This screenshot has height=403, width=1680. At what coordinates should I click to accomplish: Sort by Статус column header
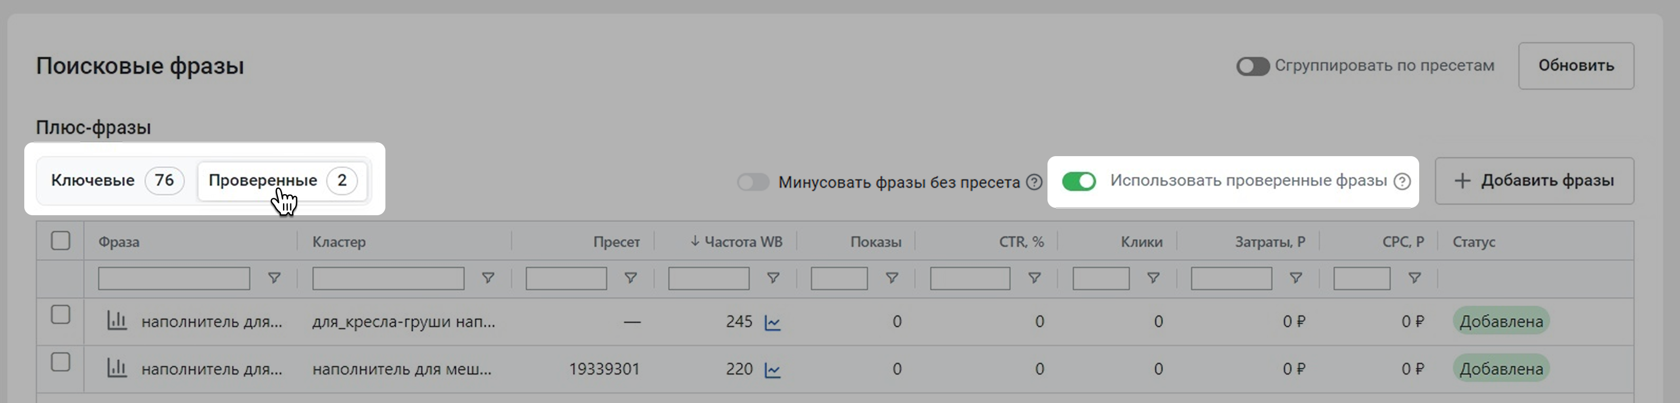[x=1473, y=242]
